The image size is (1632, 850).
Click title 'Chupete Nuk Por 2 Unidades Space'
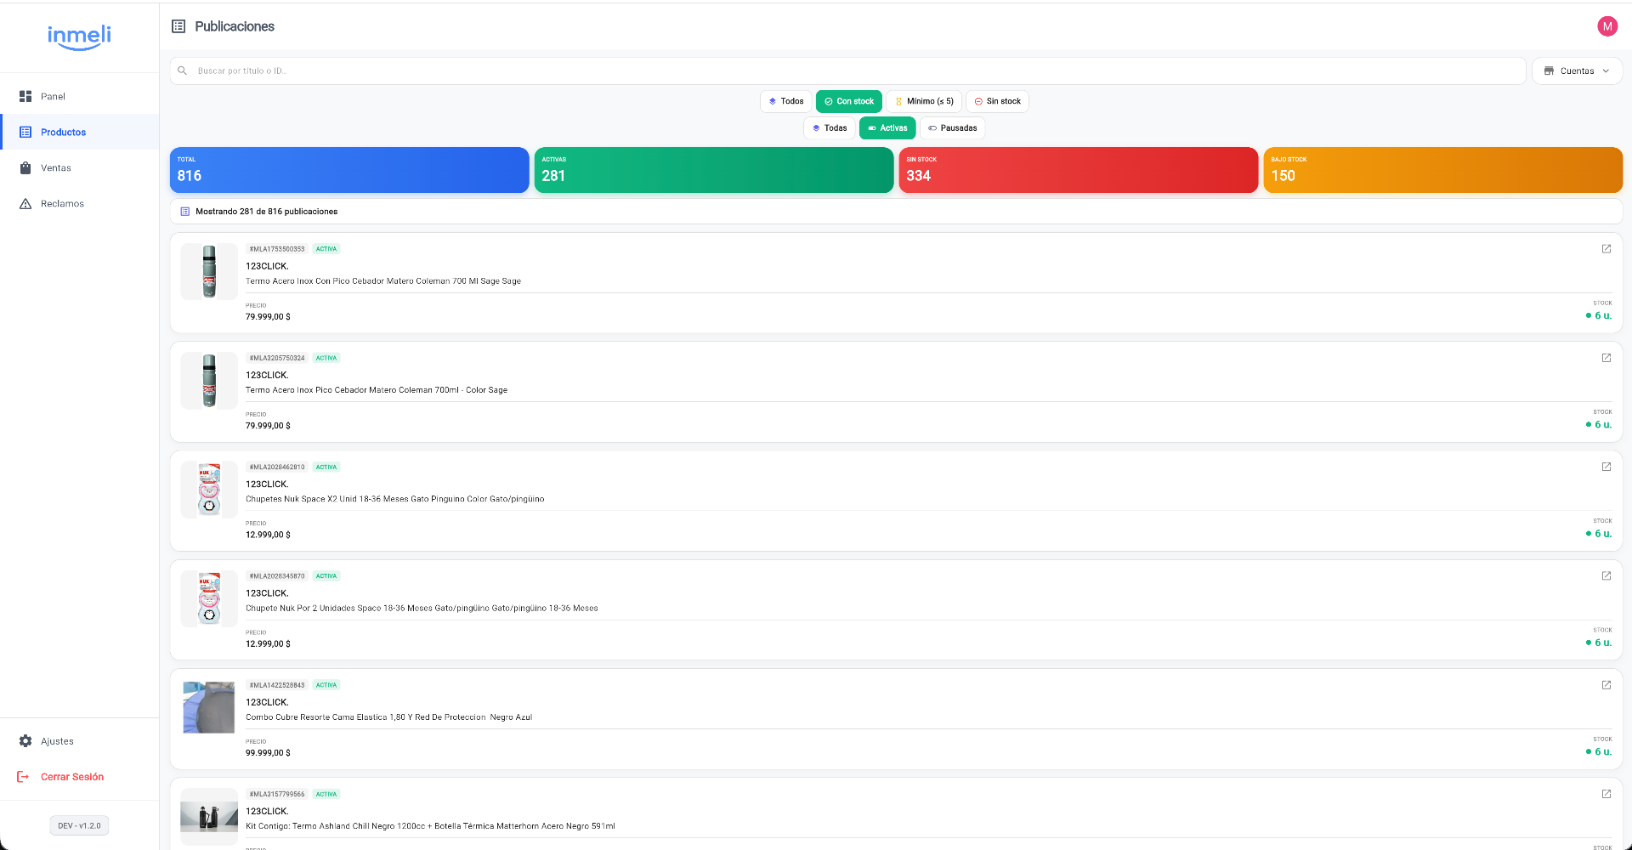tap(422, 609)
